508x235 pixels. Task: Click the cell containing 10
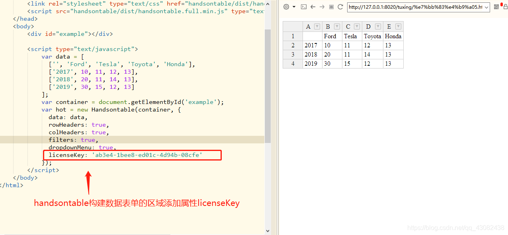[332, 45]
